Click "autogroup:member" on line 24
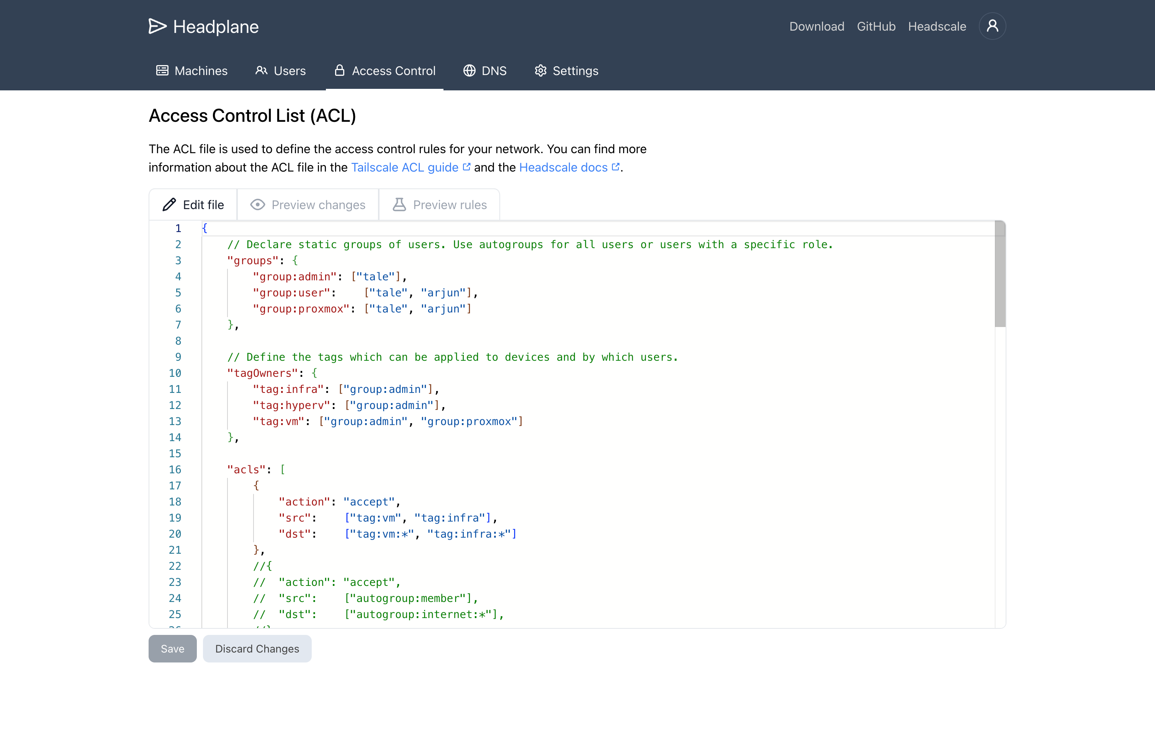The height and width of the screenshot is (736, 1155). 411,599
